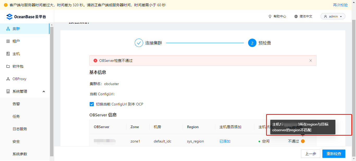356x161 pixels.
Task: Click the 重新检查 button
Action: [x=334, y=154]
